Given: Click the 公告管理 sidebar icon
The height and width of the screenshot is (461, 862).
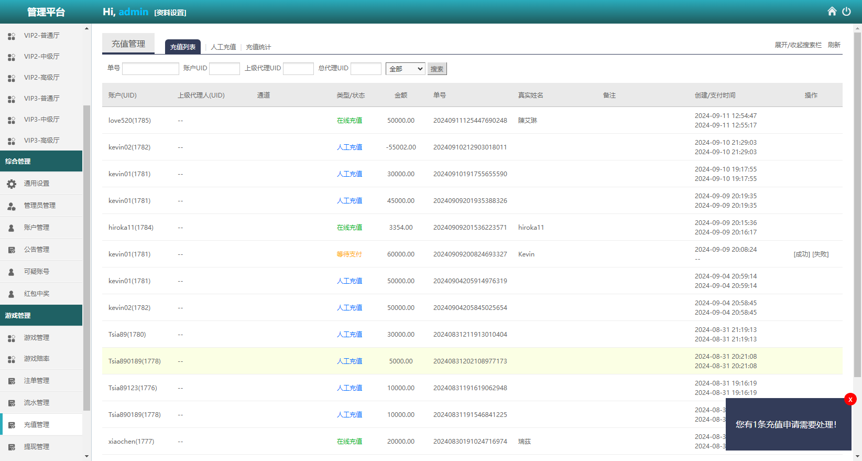Looking at the screenshot, I should click(x=12, y=250).
